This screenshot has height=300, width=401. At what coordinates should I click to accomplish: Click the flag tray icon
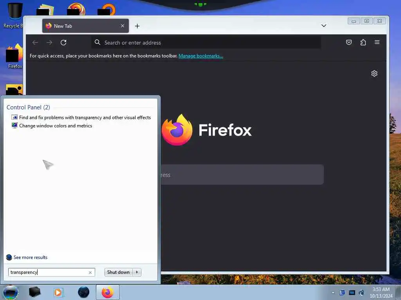tap(342, 293)
